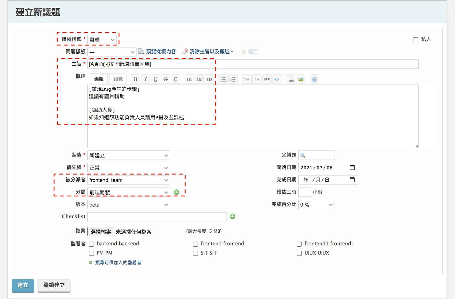Click the inline code C toolbar button
This screenshot has width=455, height=299.
[x=175, y=79]
